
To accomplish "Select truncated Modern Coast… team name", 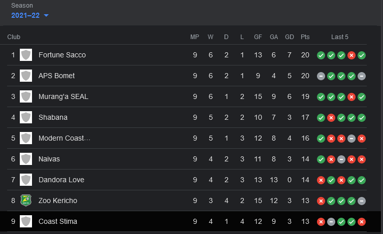I will click(65, 138).
